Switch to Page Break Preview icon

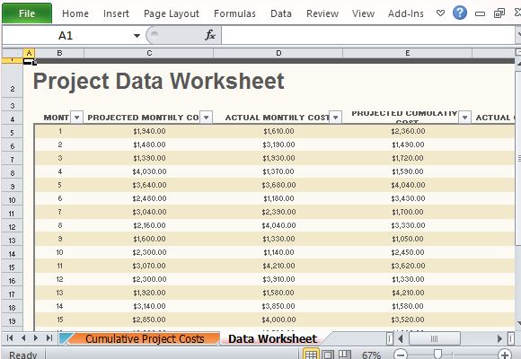click(344, 355)
